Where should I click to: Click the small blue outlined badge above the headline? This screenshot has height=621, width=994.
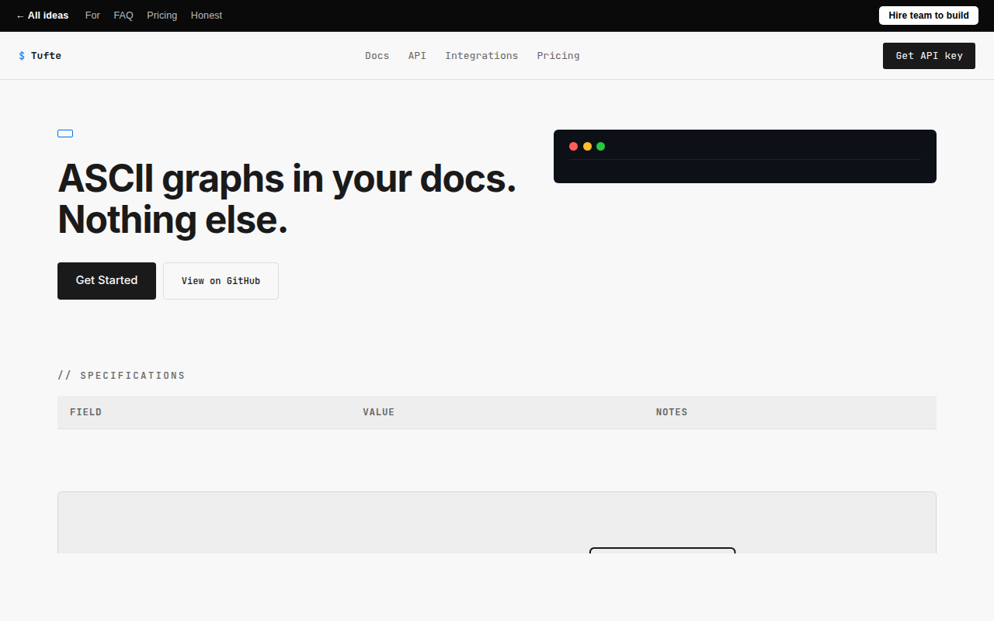point(65,134)
